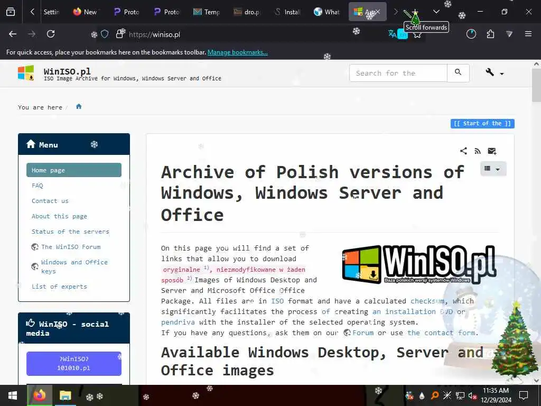Open The WinISO Forum link
The width and height of the screenshot is (541, 406).
point(71,247)
